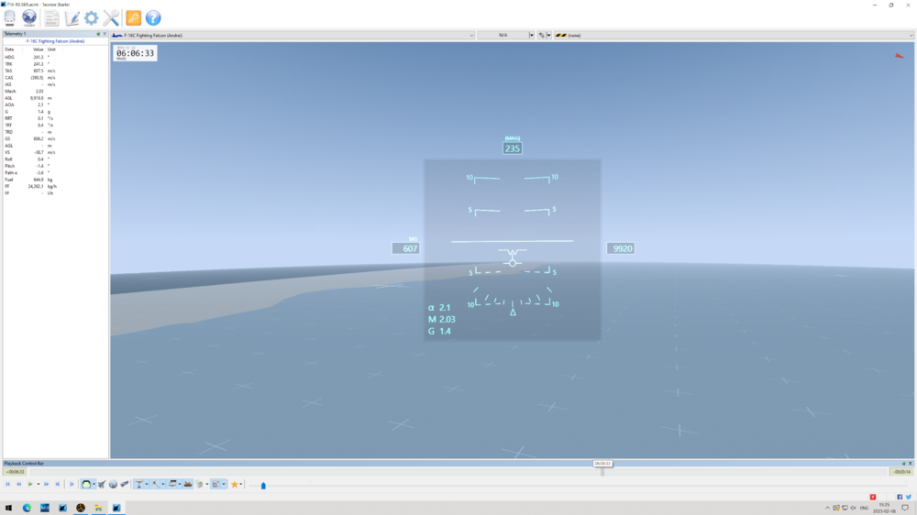Click the F-16C Fighting Falcon (Andrei) telemetry header
917x515 pixels.
tap(55, 41)
